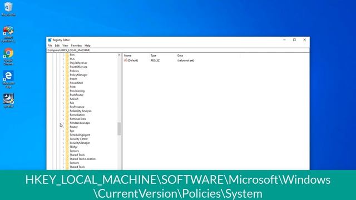The height and width of the screenshot is (200, 356).
Task: Expand the Policies key arrow
Action: click(63, 71)
